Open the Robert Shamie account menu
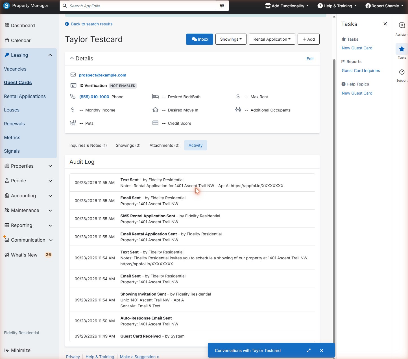The width and height of the screenshot is (408, 359). (x=385, y=6)
